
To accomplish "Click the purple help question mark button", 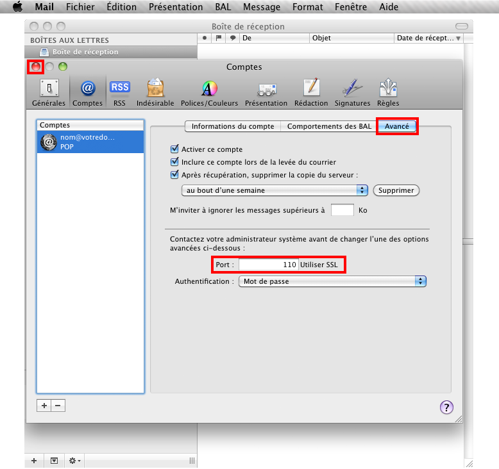I will click(x=446, y=407).
